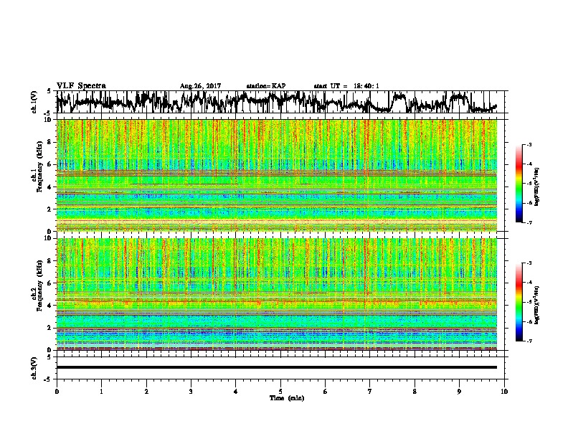Click the ch.1 spectrogram color scale bar
The image size is (568, 439).
point(519,184)
